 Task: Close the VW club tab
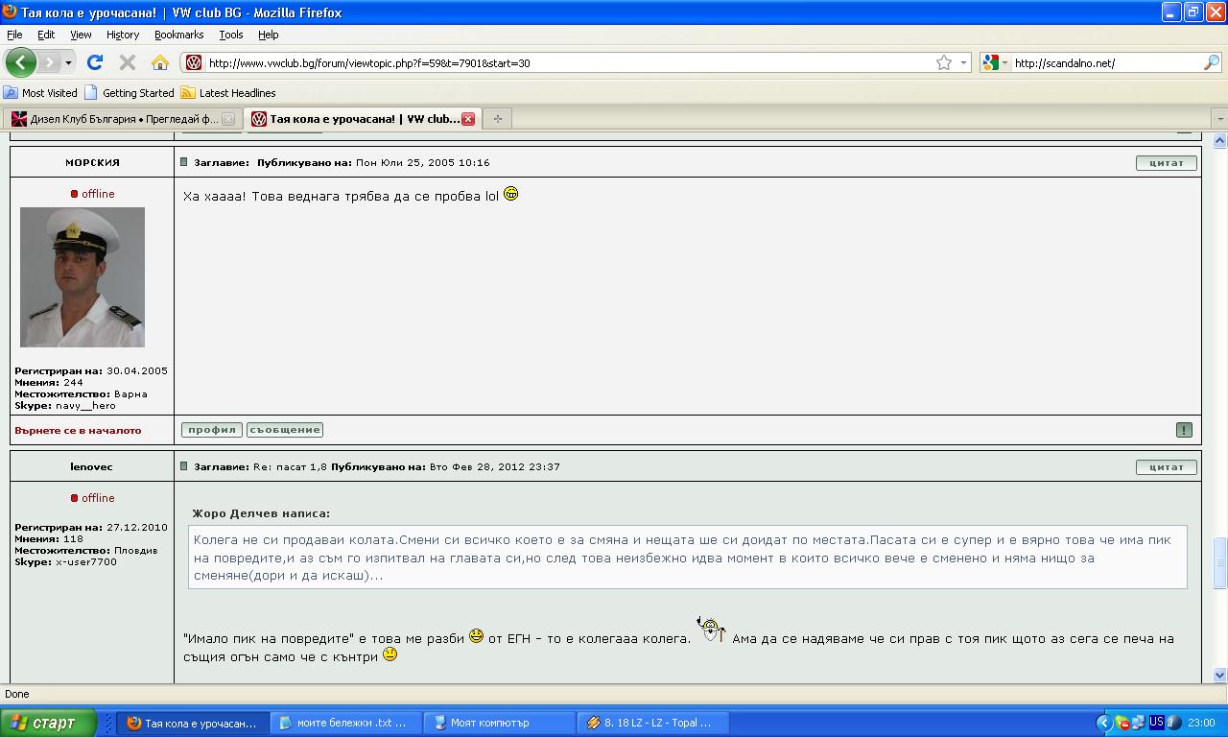click(468, 119)
